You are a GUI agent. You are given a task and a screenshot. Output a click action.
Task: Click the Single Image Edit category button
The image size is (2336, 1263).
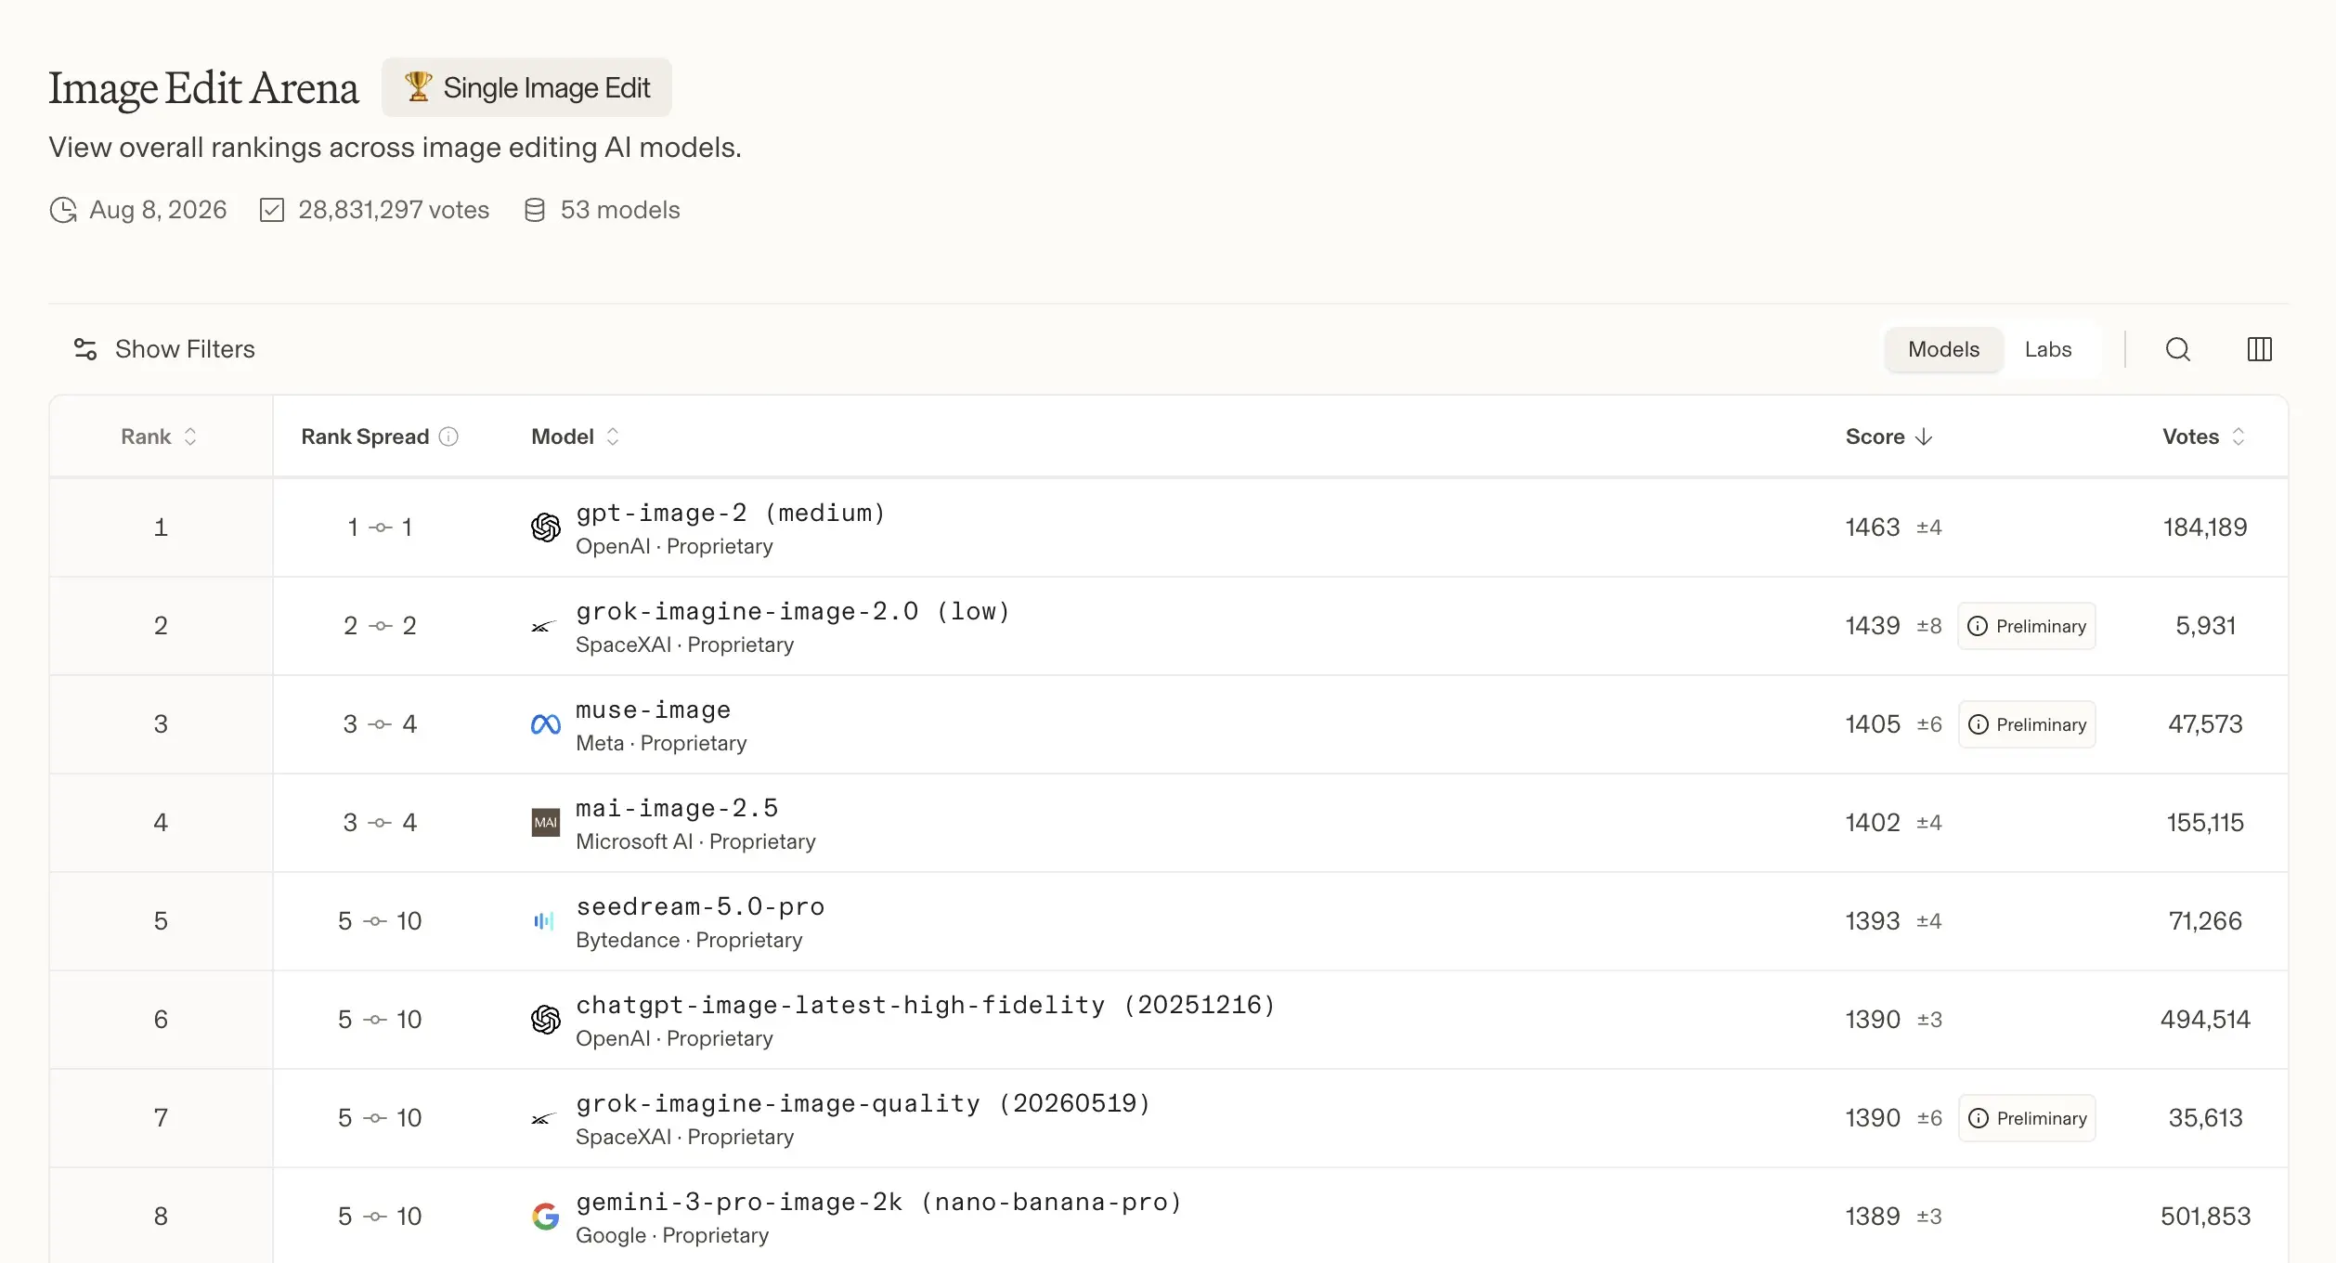click(x=526, y=87)
